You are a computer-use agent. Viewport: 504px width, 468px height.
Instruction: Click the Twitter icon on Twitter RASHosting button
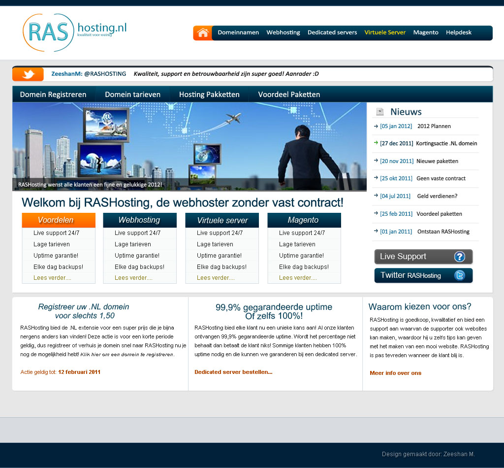460,275
